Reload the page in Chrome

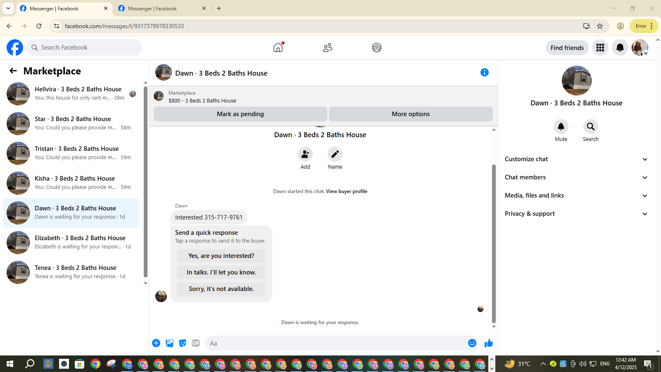point(39,26)
